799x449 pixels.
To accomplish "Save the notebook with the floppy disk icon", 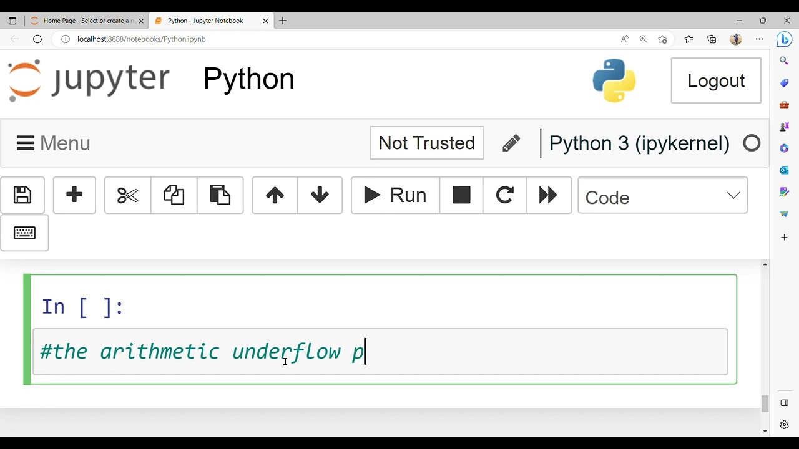I will [22, 195].
